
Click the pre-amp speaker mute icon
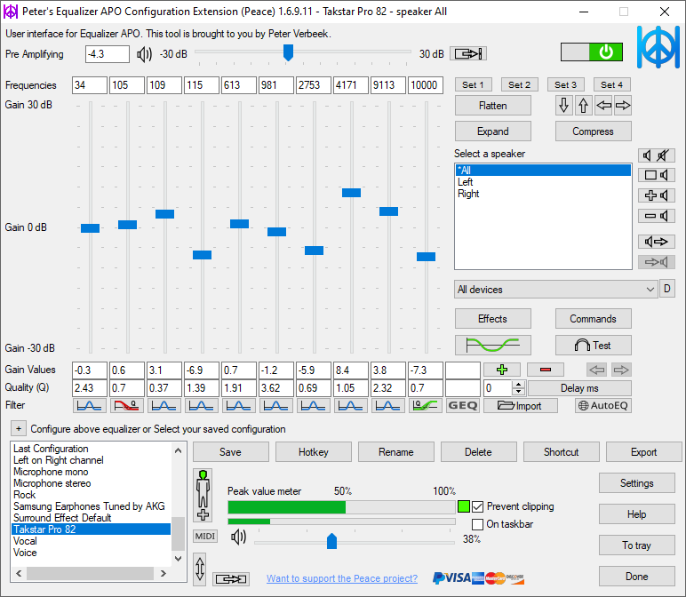[x=144, y=54]
